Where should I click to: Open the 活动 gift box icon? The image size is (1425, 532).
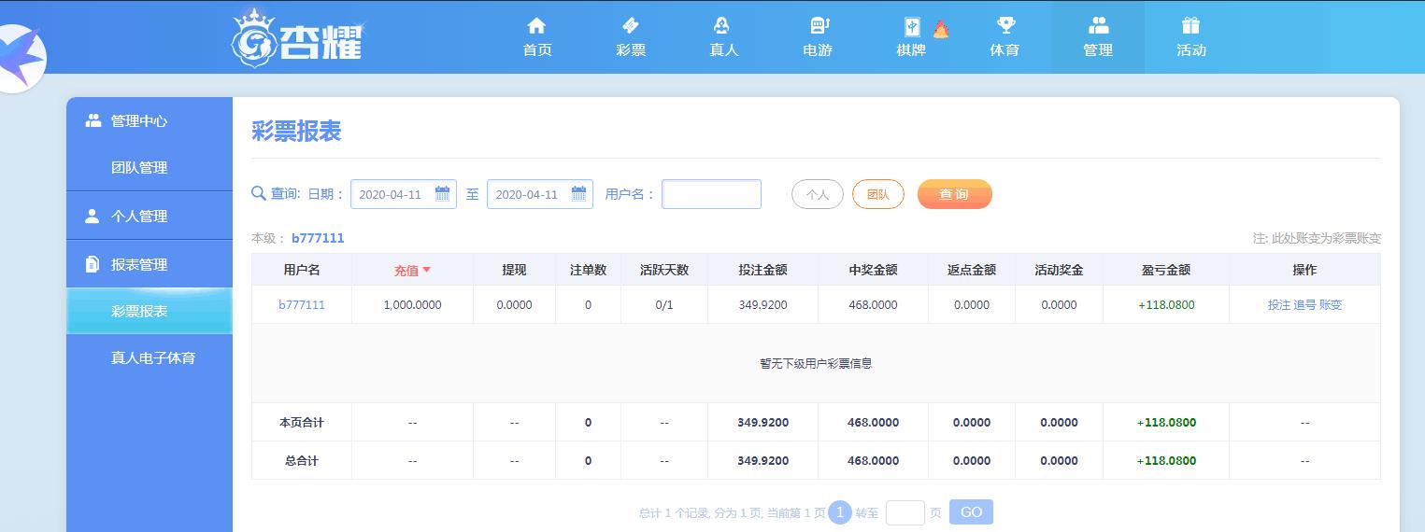tap(1190, 26)
